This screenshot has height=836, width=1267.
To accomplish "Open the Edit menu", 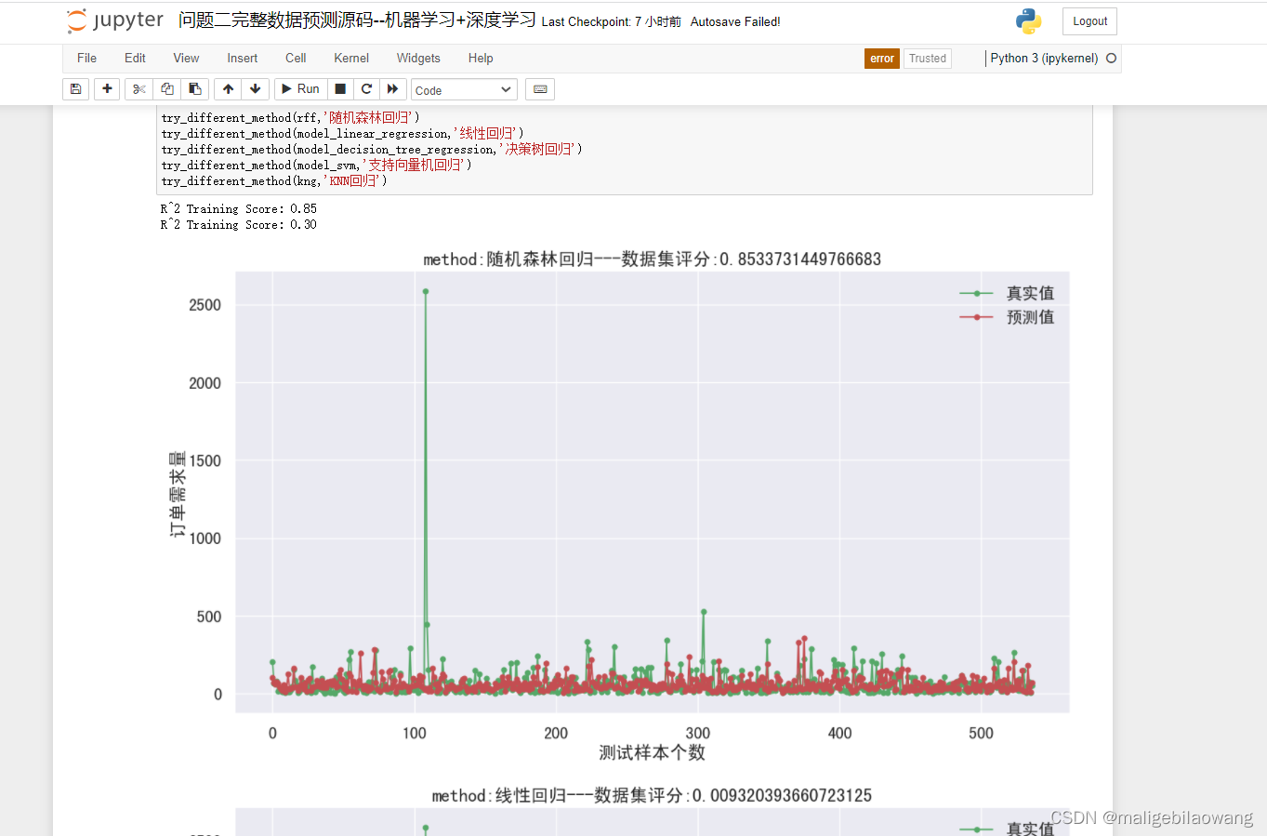I will click(135, 58).
